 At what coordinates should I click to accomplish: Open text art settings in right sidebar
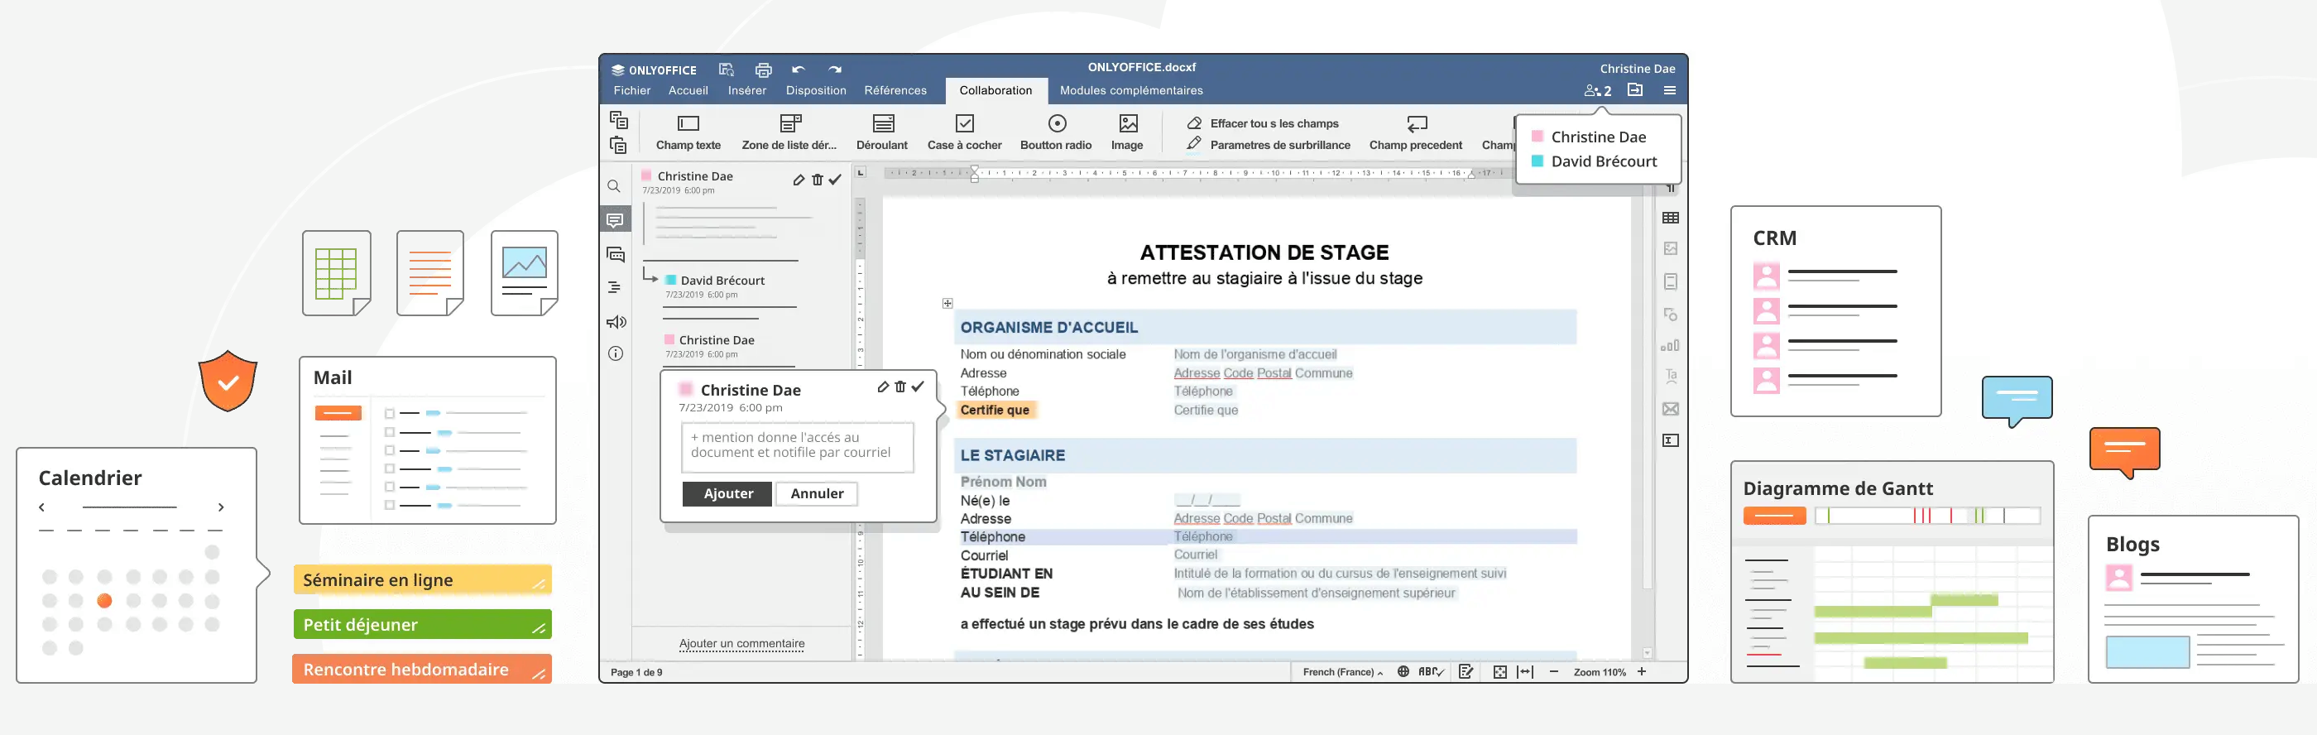point(1670,376)
